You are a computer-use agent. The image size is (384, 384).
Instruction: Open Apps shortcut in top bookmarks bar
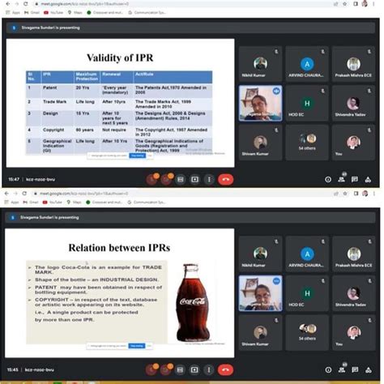tap(13, 12)
